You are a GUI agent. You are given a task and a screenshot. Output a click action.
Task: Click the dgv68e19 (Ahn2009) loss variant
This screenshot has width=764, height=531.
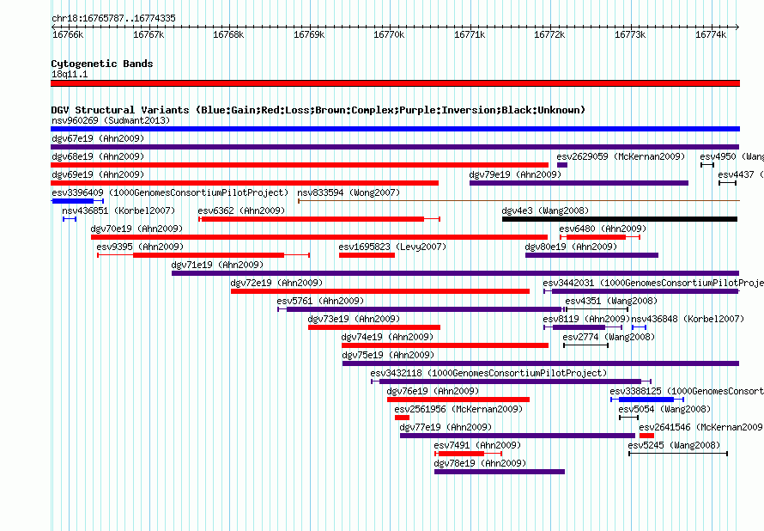point(300,165)
